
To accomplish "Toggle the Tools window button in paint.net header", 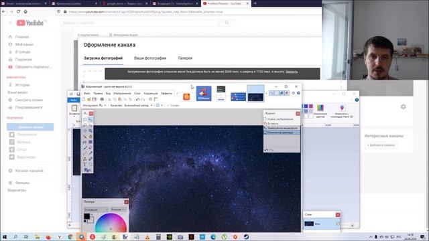I will (271, 93).
